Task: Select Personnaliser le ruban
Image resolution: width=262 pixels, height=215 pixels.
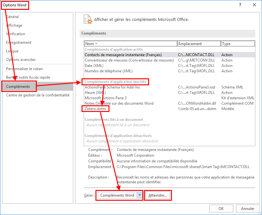Action: pyautogui.click(x=24, y=69)
